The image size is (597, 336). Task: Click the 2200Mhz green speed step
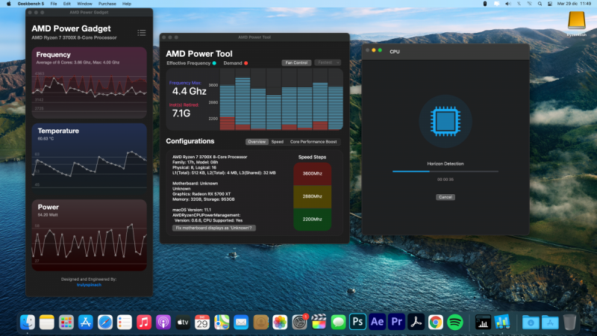pyautogui.click(x=312, y=220)
